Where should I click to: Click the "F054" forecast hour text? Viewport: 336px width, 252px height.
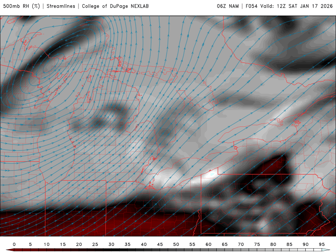coord(251,6)
